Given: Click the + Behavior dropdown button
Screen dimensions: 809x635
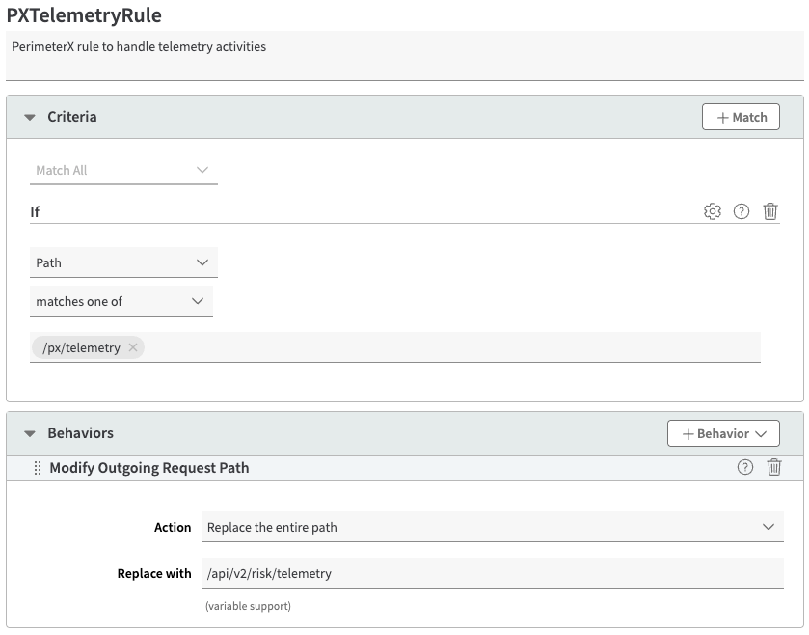Looking at the screenshot, I should 723,433.
